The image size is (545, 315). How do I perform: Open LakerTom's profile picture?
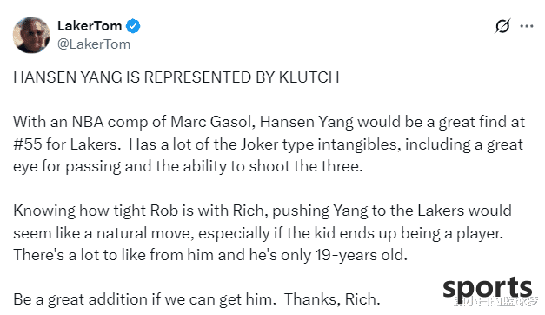[31, 35]
